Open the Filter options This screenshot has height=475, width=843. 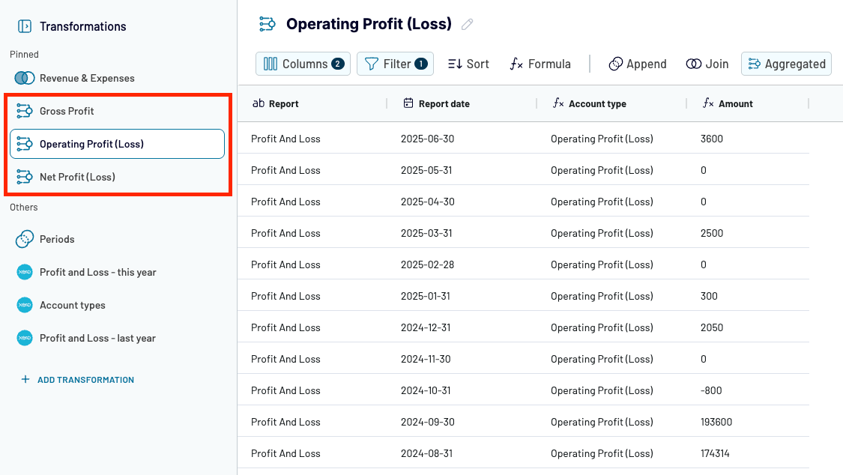coord(395,64)
